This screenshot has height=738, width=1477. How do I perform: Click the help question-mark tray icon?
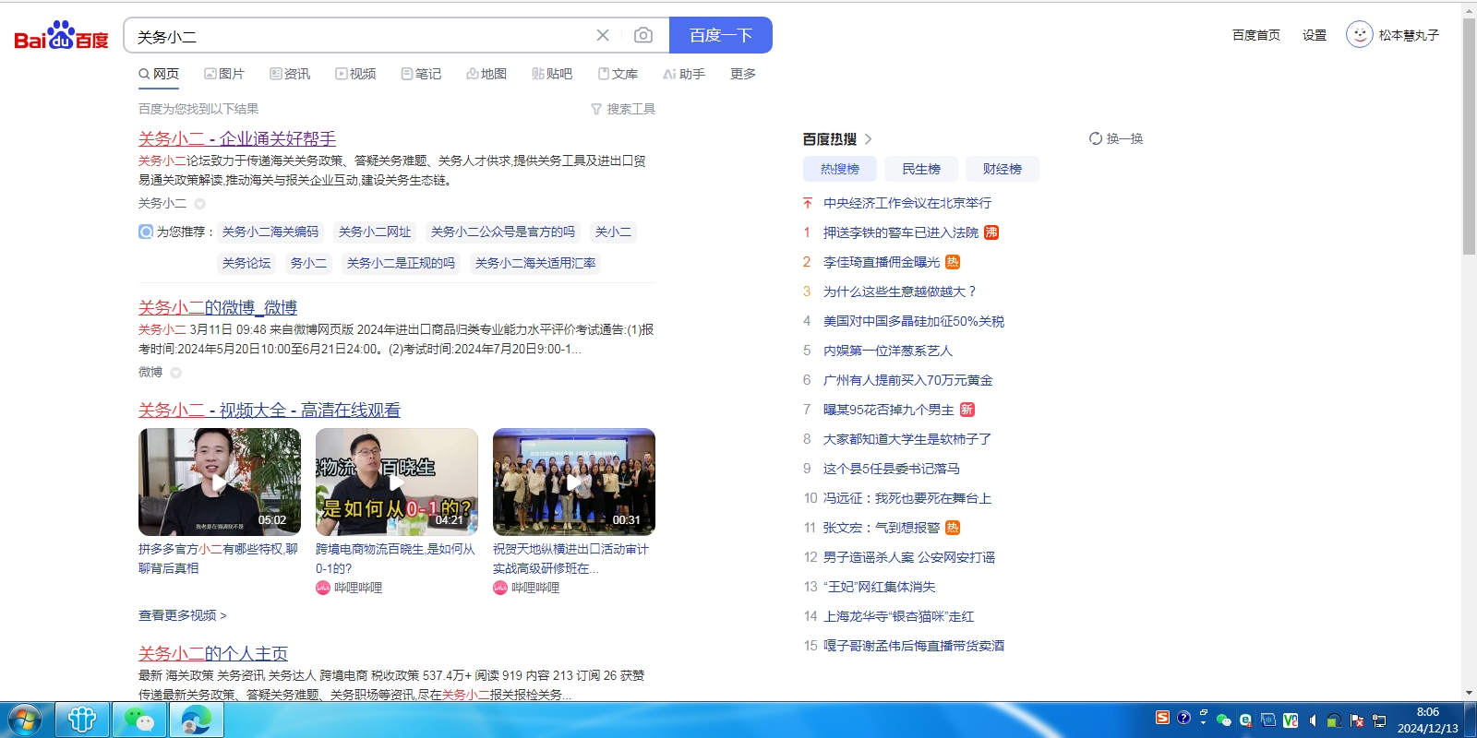pos(1183,718)
